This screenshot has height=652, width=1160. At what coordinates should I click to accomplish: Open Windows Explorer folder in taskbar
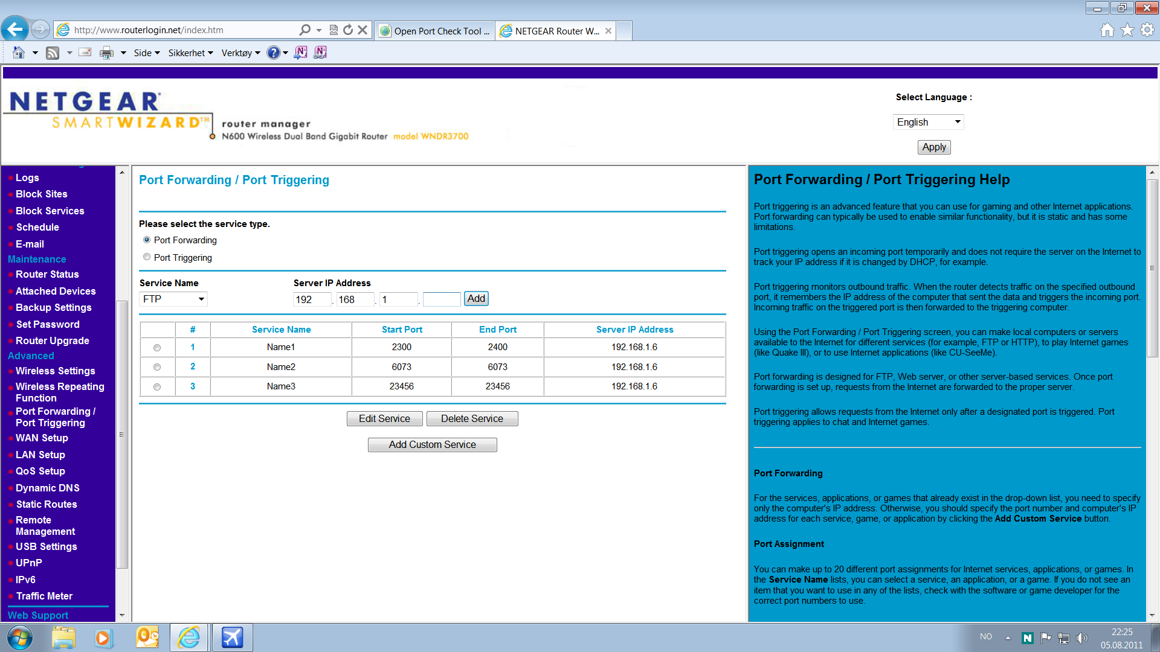[x=63, y=638]
